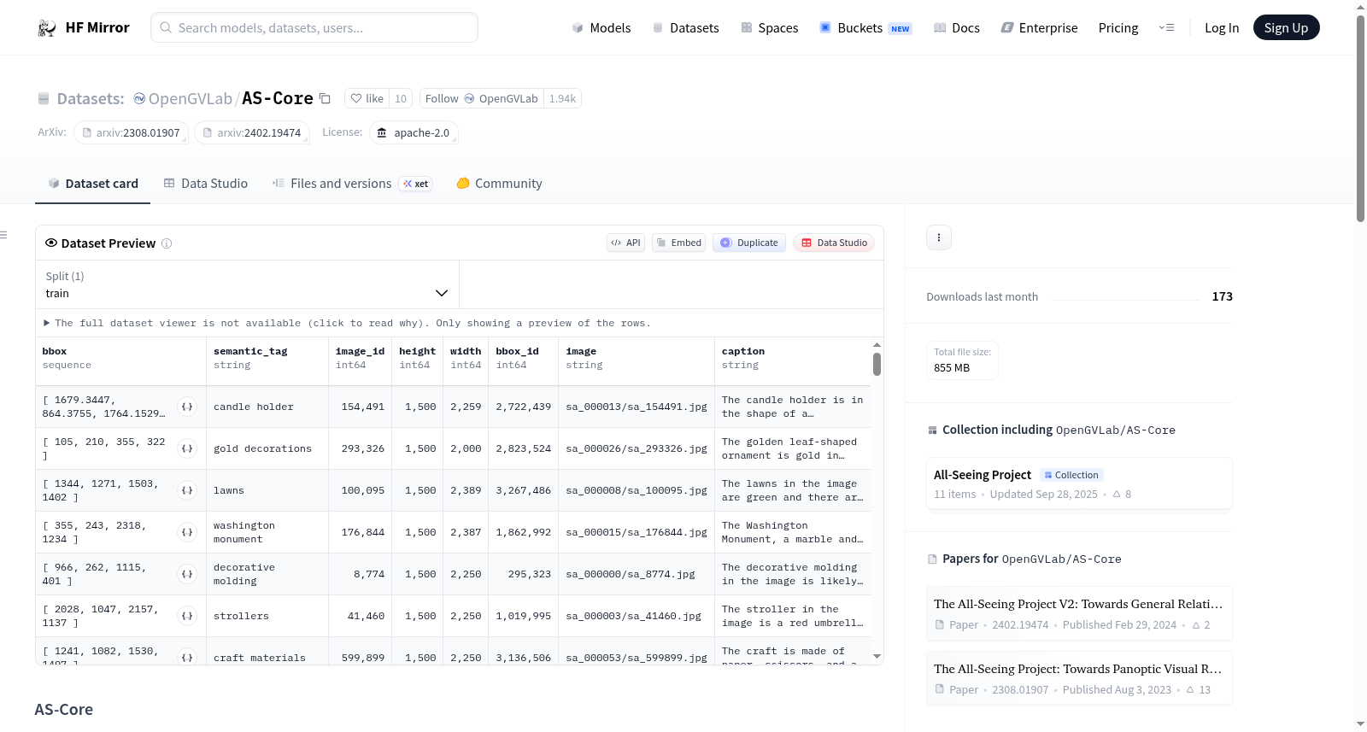Screen dimensions: 1367x732
Task: Expand bbox cell for candle holder row
Action: point(187,407)
